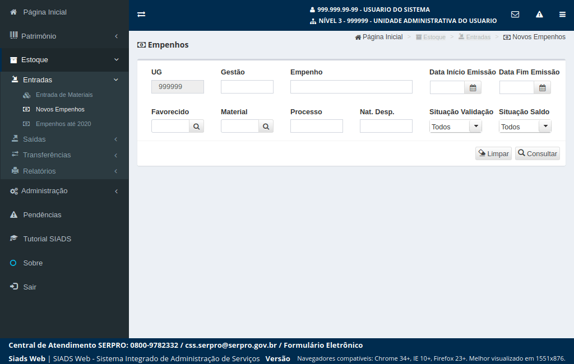574x364 pixels.
Task: Click the Saídas icon in sidebar
Action: [15, 139]
